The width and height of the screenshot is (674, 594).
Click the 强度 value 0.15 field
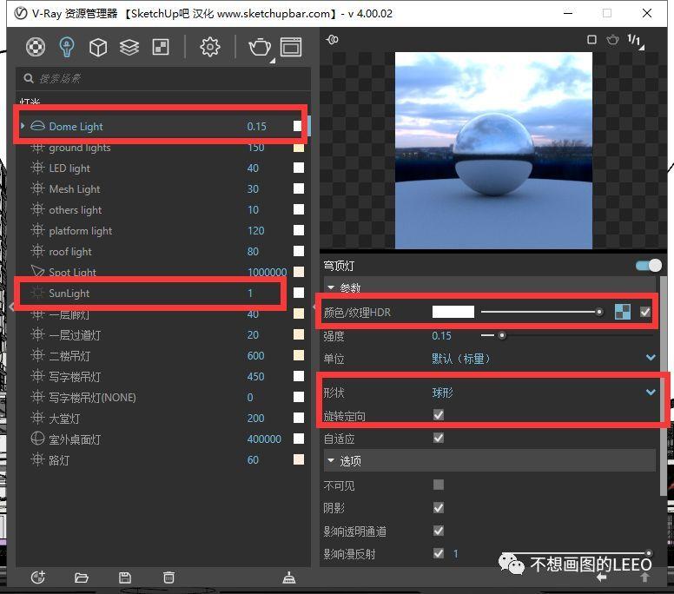[441, 336]
